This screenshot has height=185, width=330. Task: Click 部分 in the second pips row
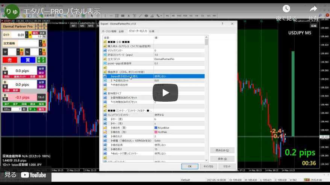tap(41, 86)
